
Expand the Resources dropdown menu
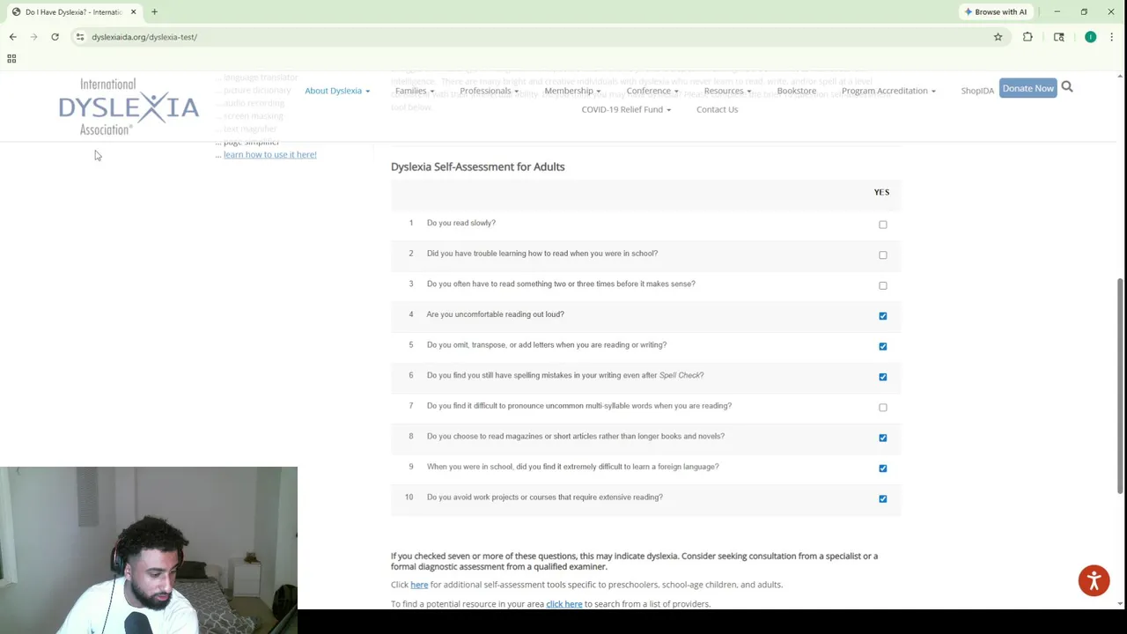[x=727, y=91]
